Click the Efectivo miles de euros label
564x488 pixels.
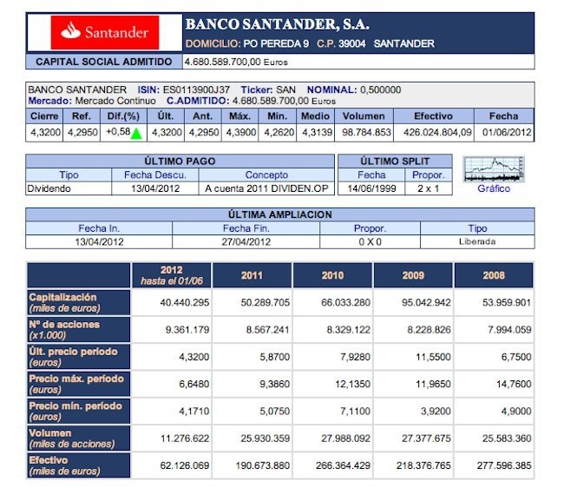pyautogui.click(x=79, y=465)
